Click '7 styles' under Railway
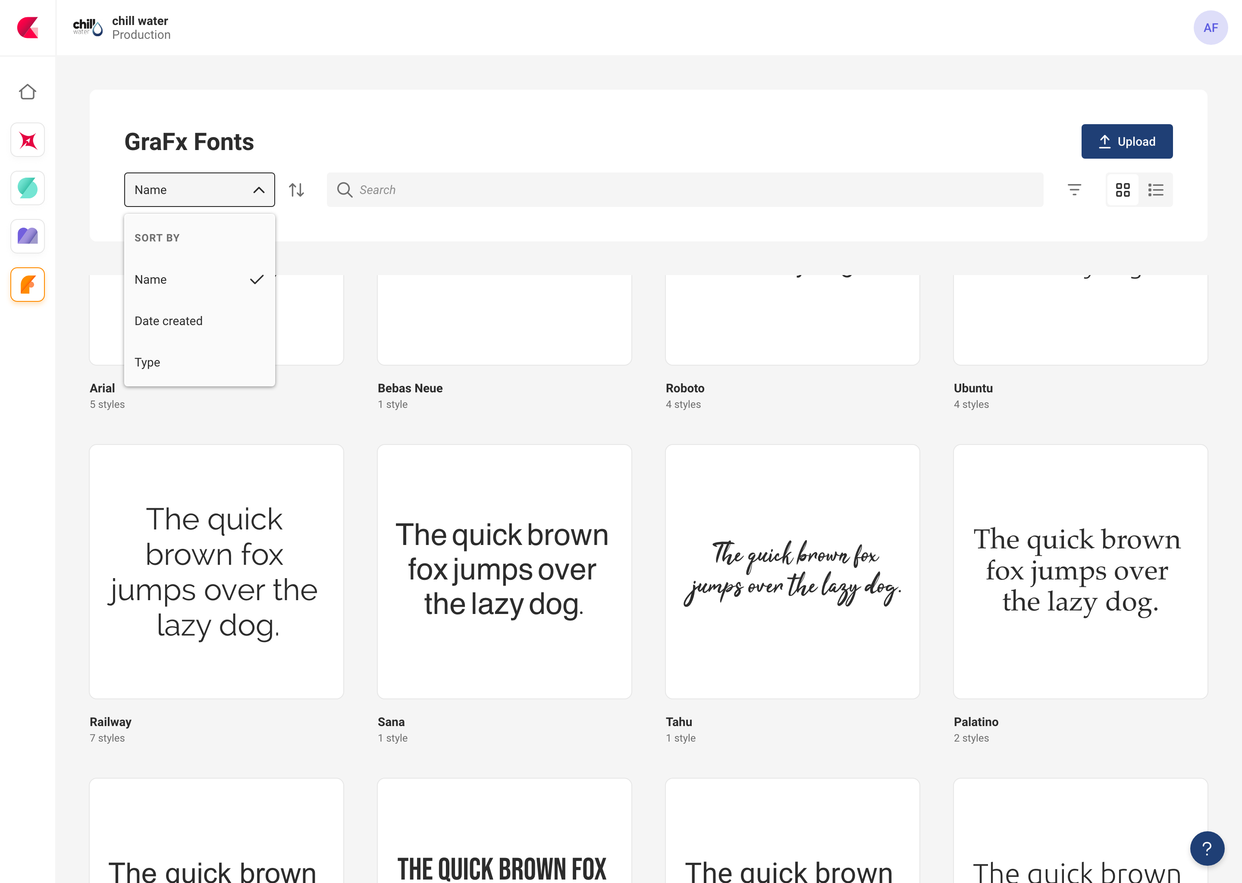This screenshot has height=883, width=1242. coord(107,738)
